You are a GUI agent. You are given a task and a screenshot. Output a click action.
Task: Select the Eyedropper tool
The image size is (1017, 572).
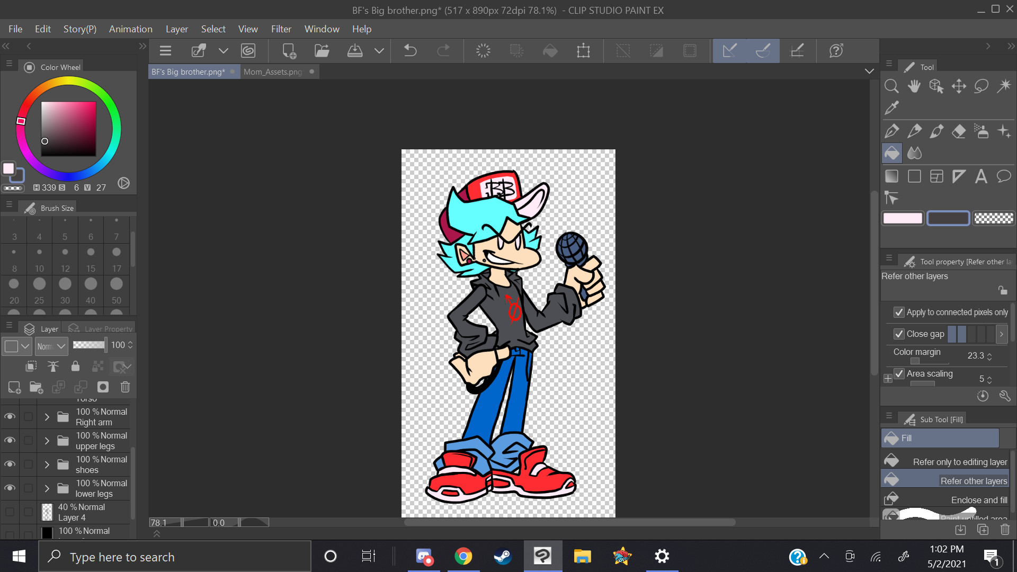(891, 108)
